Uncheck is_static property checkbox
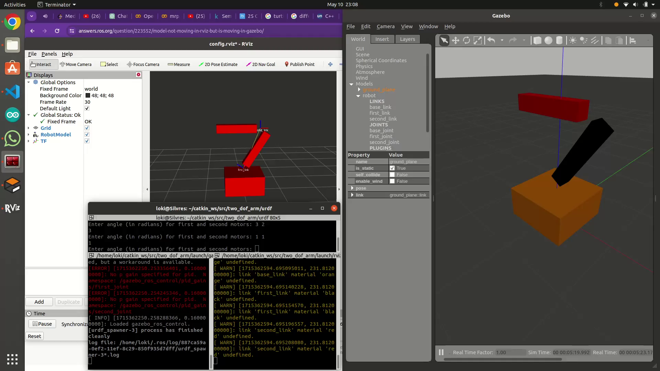 392,168
